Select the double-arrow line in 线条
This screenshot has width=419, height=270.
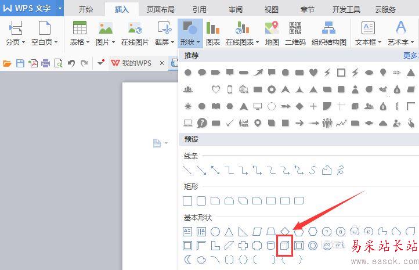215,170
